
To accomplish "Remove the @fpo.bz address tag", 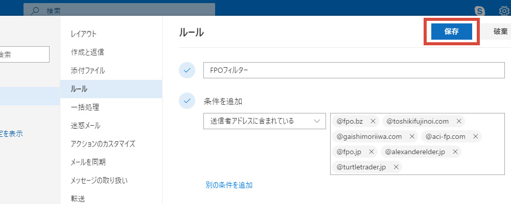I will coord(373,121).
